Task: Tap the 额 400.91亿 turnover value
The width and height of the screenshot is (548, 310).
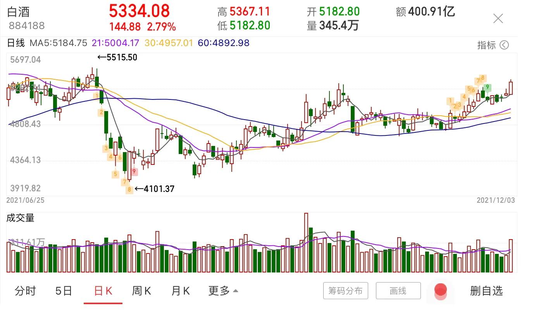Action: tap(425, 12)
